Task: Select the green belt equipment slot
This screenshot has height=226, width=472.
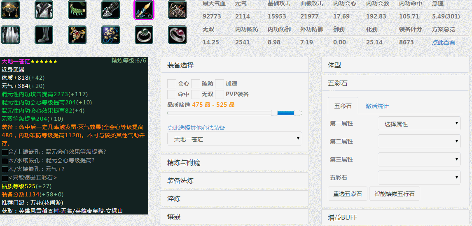Action: point(77,9)
